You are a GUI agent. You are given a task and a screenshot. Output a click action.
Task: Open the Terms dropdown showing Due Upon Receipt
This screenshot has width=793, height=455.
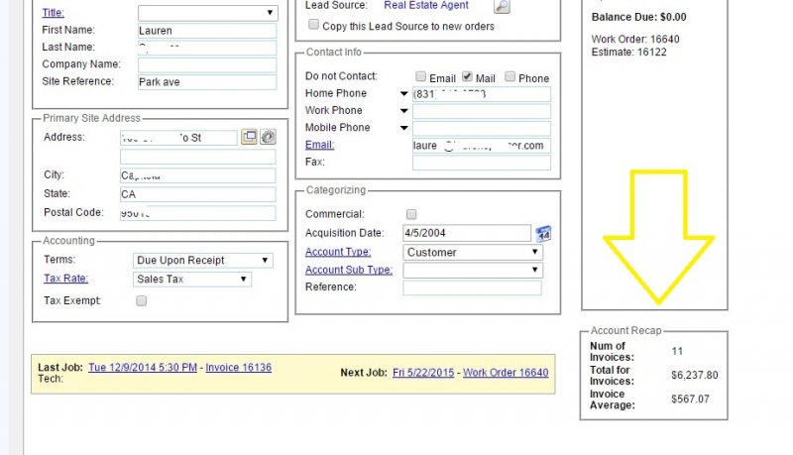click(x=203, y=261)
